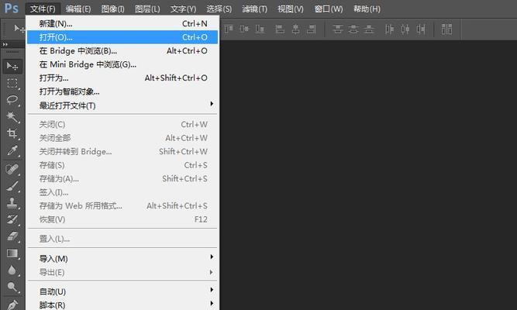Select the Healing Brush tool

[x=12, y=170]
